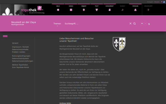This screenshot has width=166, height=104.
Task: Toggle the PERSON silhouette filter
Action: 135,10
